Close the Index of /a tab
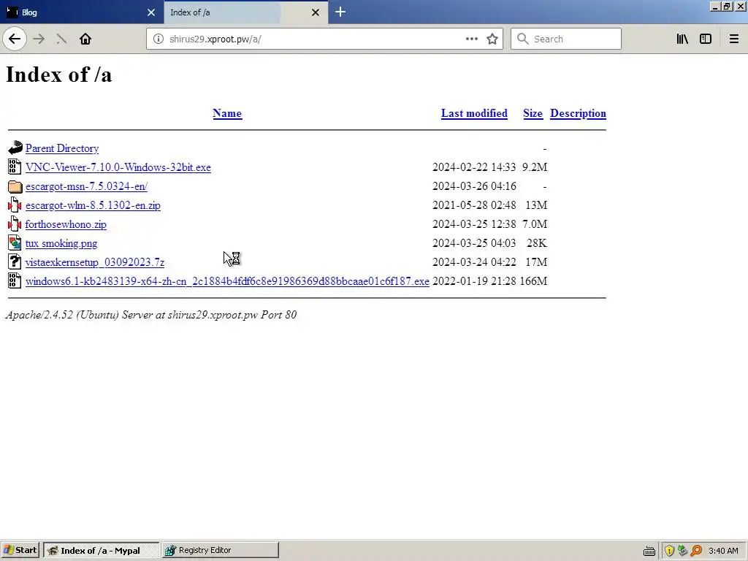The image size is (748, 561). [x=316, y=12]
